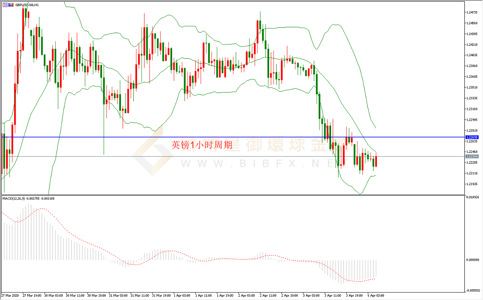The image size is (483, 300).
Task: Click the last red candlestick on the chart
Action: pyautogui.click(x=376, y=160)
